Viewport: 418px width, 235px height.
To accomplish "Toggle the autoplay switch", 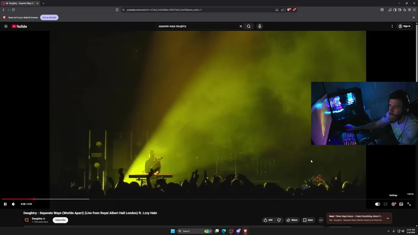I will tap(378, 204).
